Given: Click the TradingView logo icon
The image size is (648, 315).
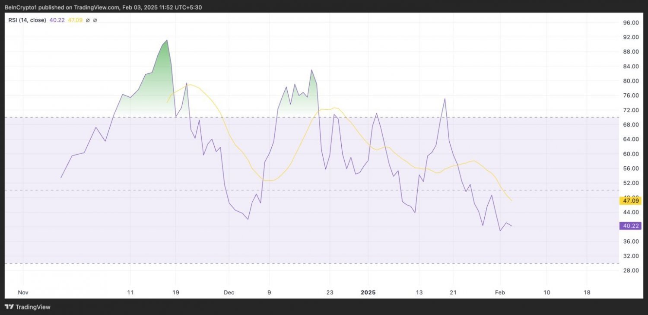Looking at the screenshot, I should (9, 307).
